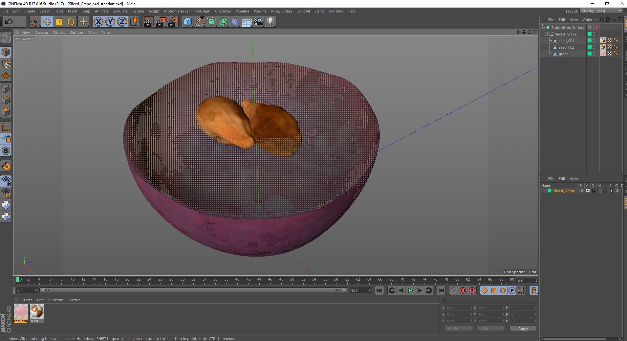Add a floor environment object

coord(247,22)
